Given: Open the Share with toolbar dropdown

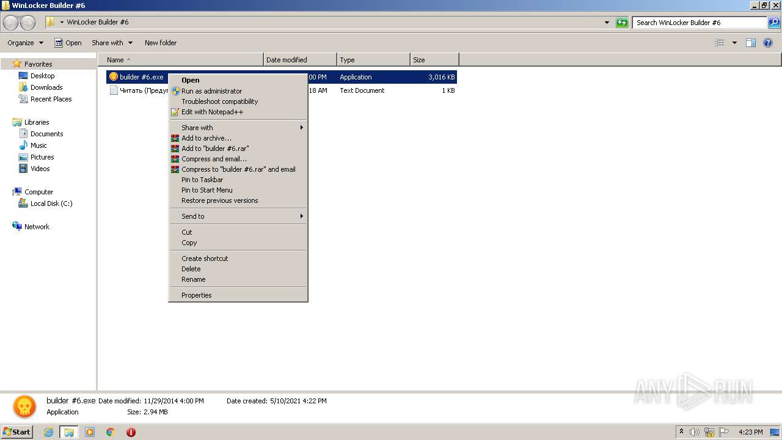Looking at the screenshot, I should point(112,43).
